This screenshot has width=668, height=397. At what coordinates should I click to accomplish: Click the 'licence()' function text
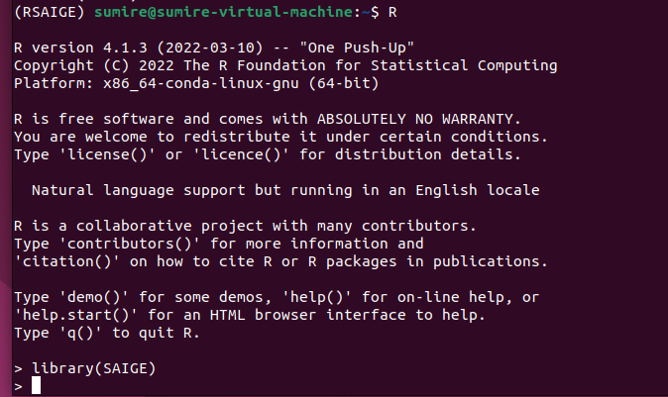pos(200,154)
